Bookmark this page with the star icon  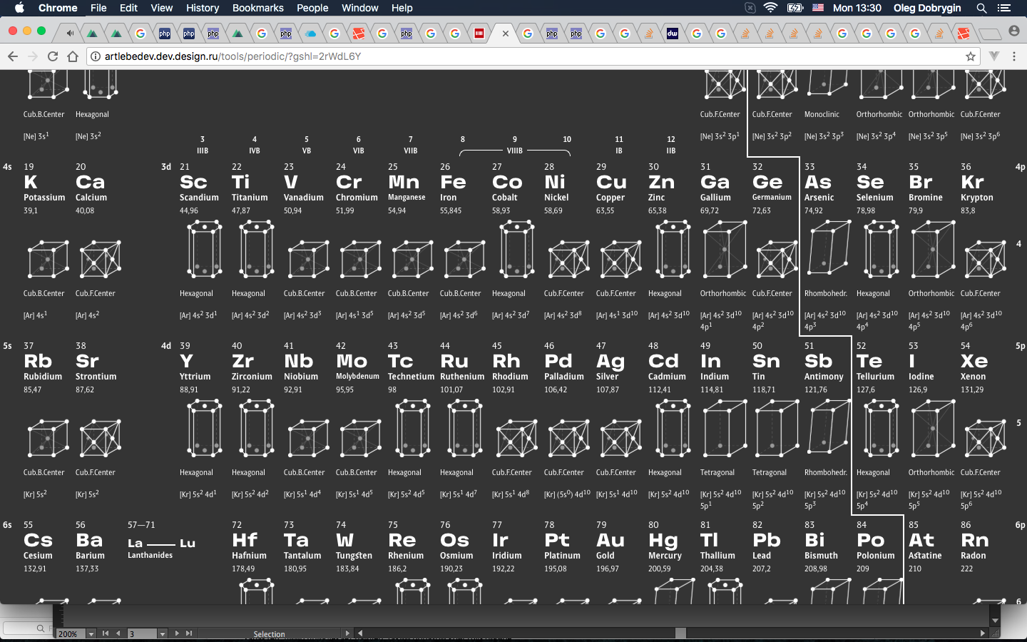click(970, 56)
